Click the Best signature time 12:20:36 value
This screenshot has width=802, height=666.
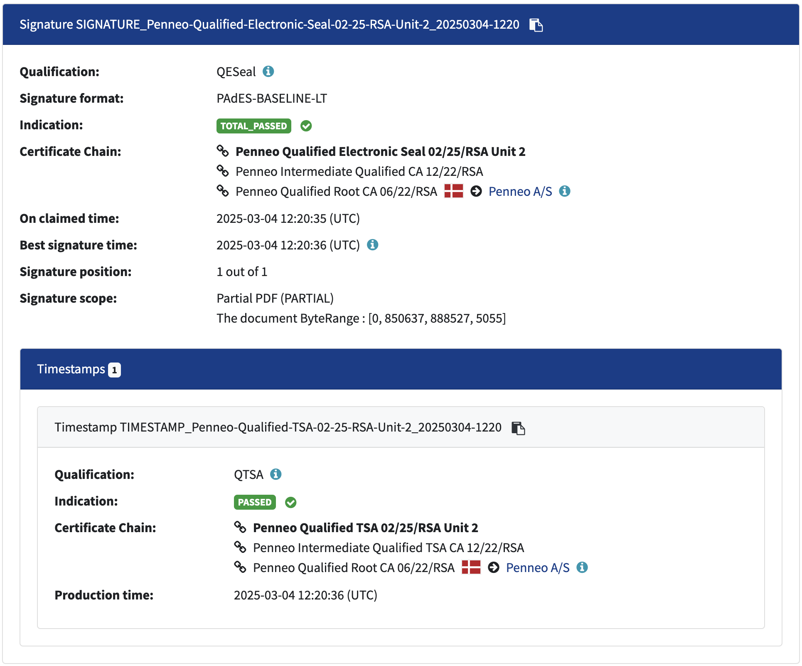coord(288,245)
